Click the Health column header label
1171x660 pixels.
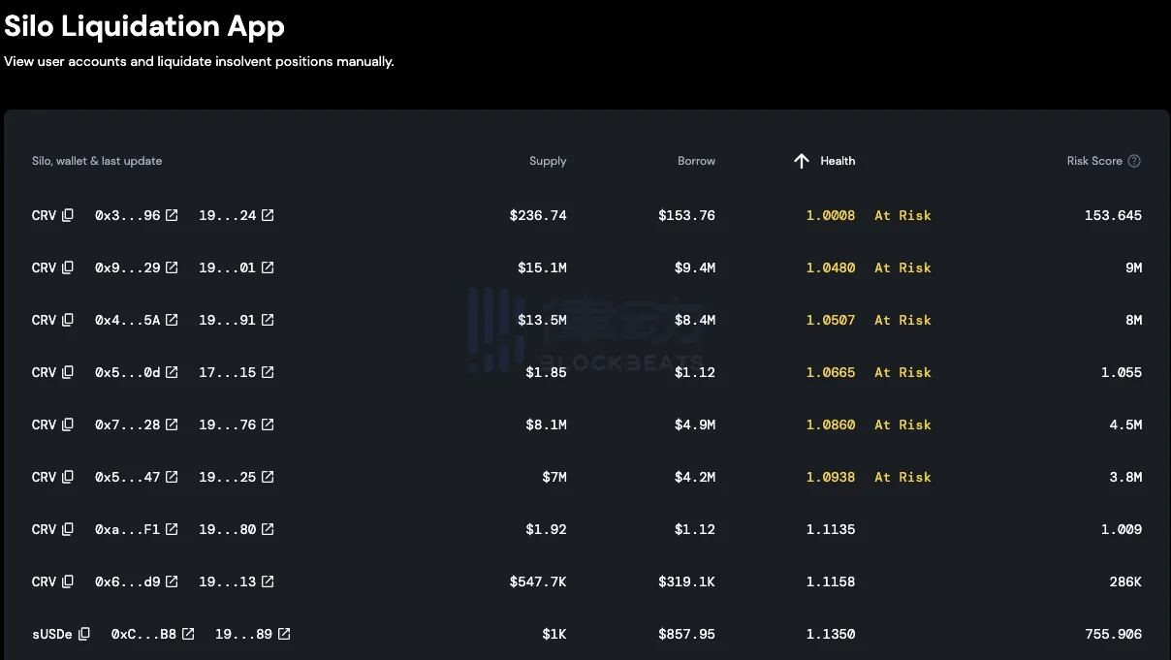838,161
